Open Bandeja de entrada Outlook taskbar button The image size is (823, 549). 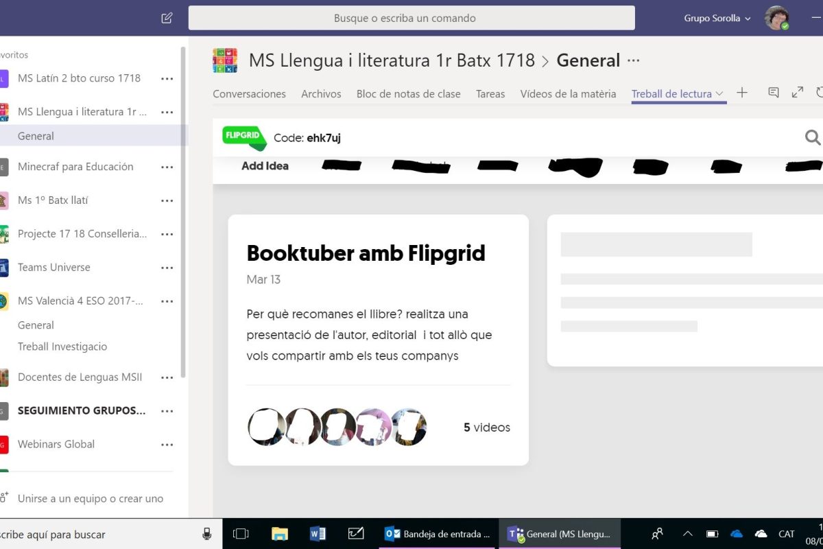437,534
